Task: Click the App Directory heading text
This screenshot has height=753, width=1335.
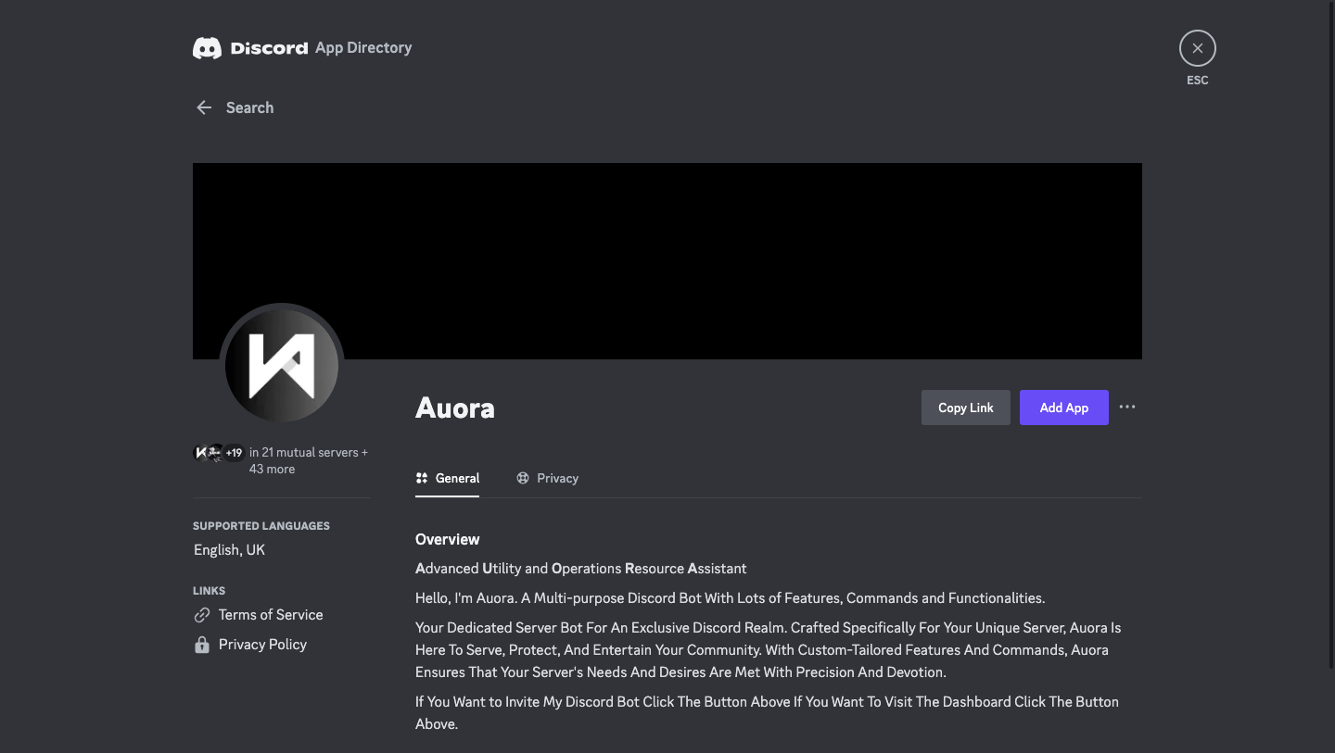Action: (362, 47)
